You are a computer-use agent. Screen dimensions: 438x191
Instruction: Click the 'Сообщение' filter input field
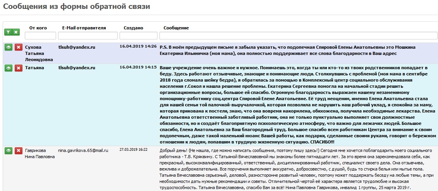(x=298, y=36)
